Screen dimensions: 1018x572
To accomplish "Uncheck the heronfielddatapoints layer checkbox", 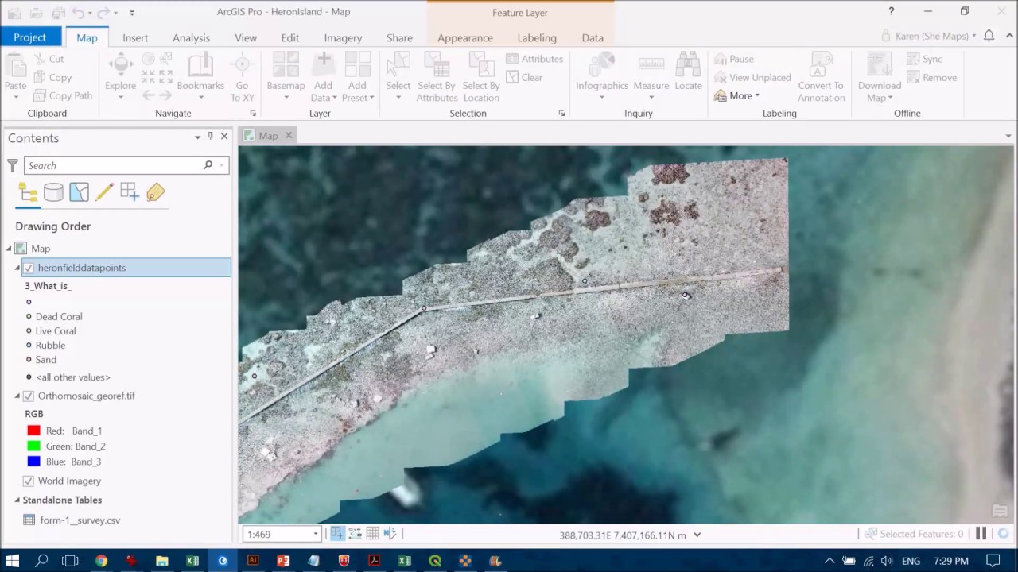I will (x=29, y=268).
